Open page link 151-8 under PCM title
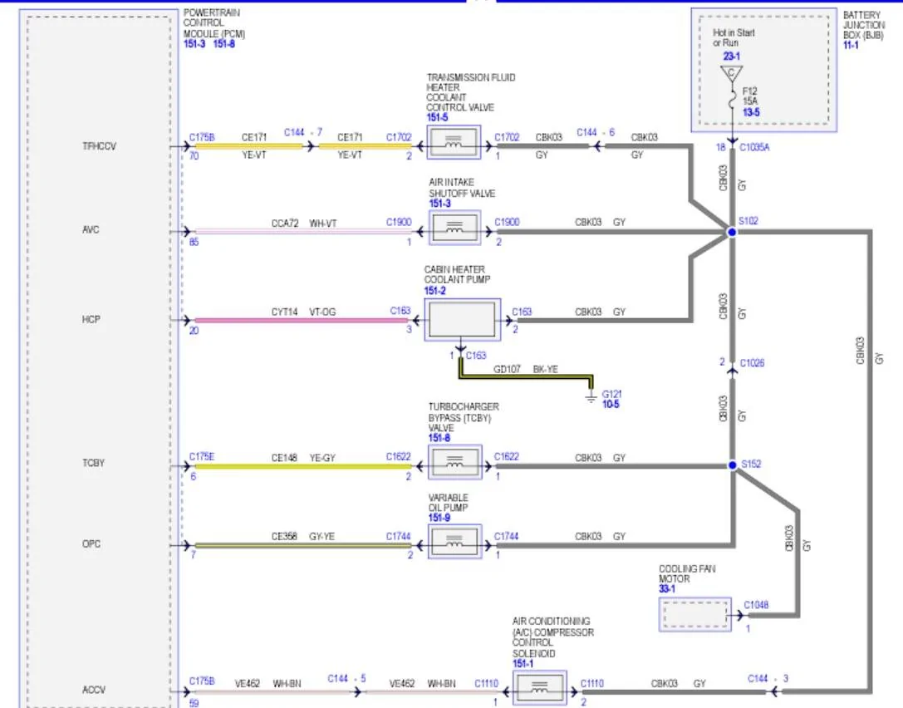The image size is (903, 708). [224, 44]
